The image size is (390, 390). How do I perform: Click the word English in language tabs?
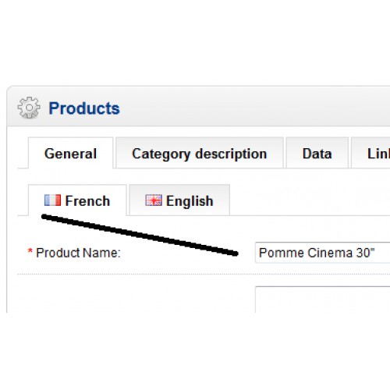click(x=190, y=201)
